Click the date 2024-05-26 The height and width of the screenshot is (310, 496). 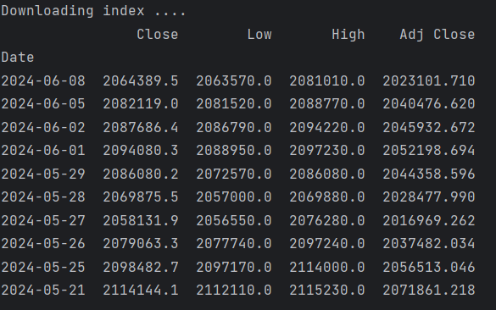43,244
